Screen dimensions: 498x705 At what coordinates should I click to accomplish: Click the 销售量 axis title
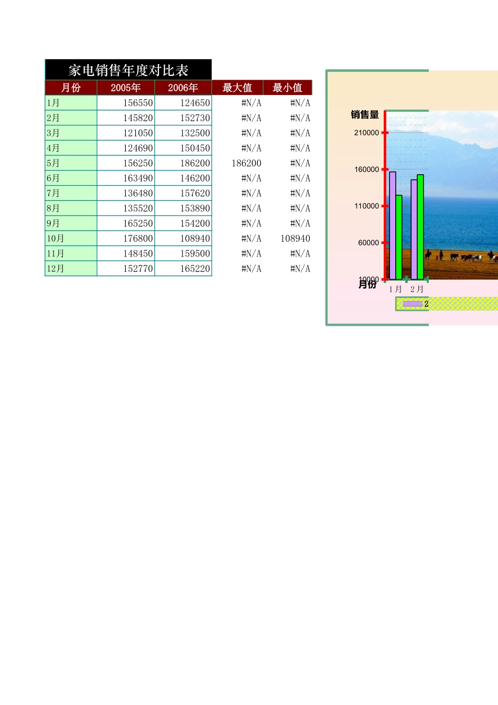(x=364, y=115)
